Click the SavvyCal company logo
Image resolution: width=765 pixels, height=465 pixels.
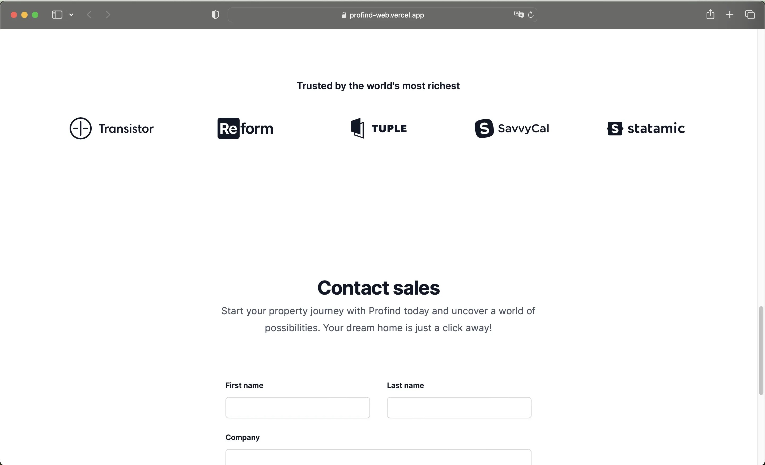[x=512, y=128]
